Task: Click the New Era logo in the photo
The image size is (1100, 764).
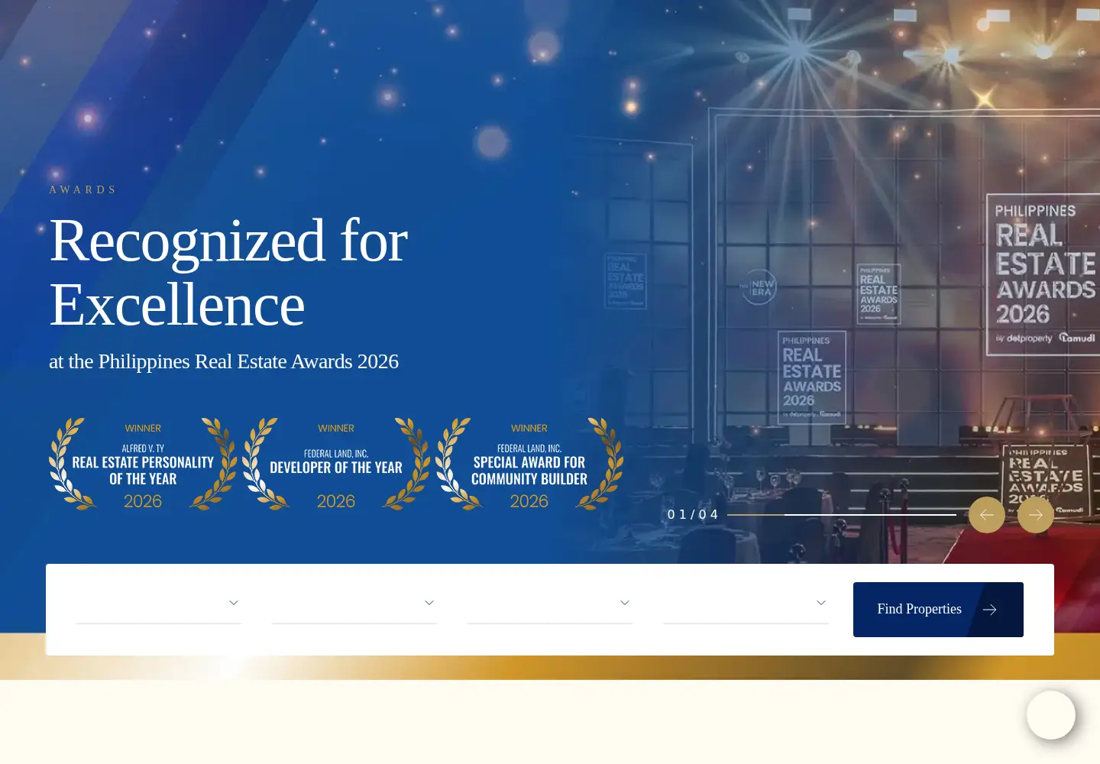Action: point(759,287)
